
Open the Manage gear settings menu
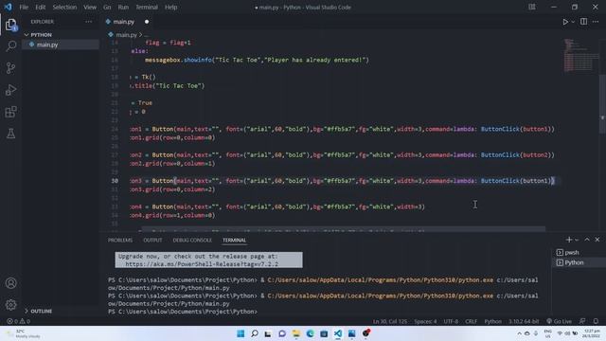click(10, 305)
